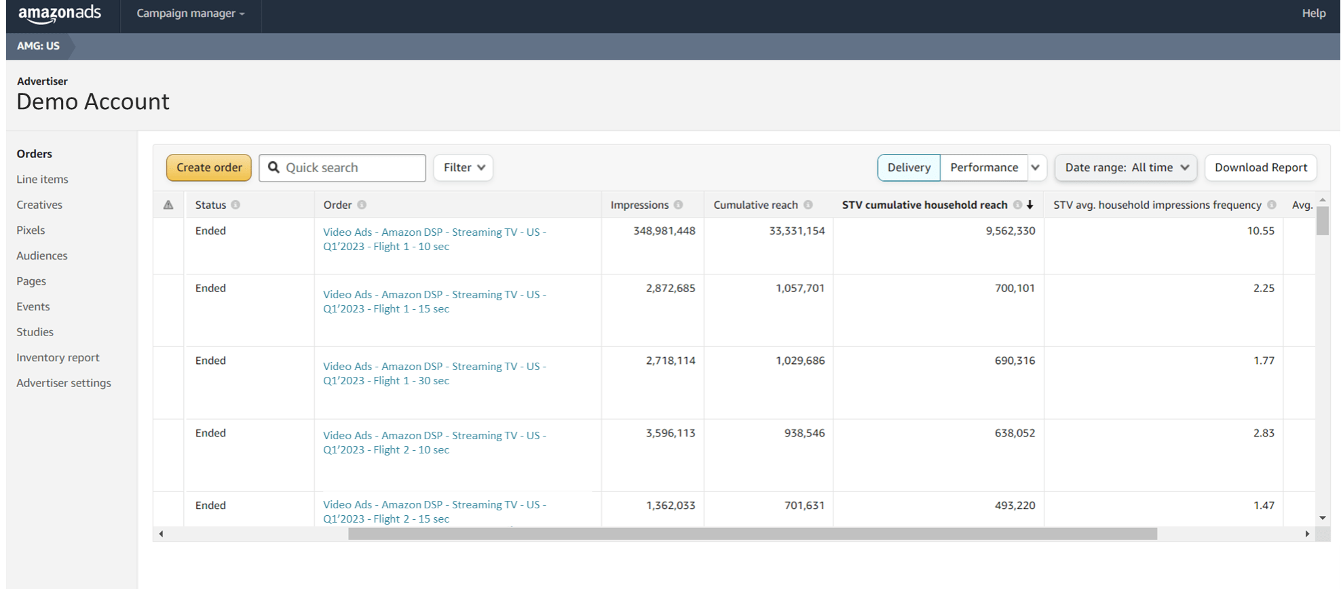Click the info icon next to Impressions header
The height and width of the screenshot is (589, 1341).
(x=678, y=205)
